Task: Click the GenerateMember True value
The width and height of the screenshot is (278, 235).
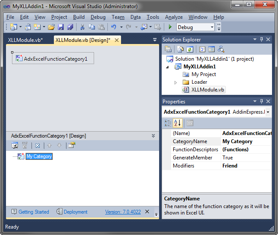Action: pos(246,158)
